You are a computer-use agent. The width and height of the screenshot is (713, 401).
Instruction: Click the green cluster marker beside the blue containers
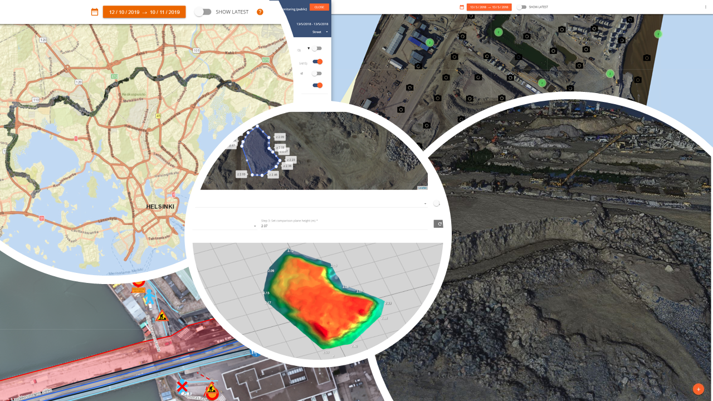point(429,42)
